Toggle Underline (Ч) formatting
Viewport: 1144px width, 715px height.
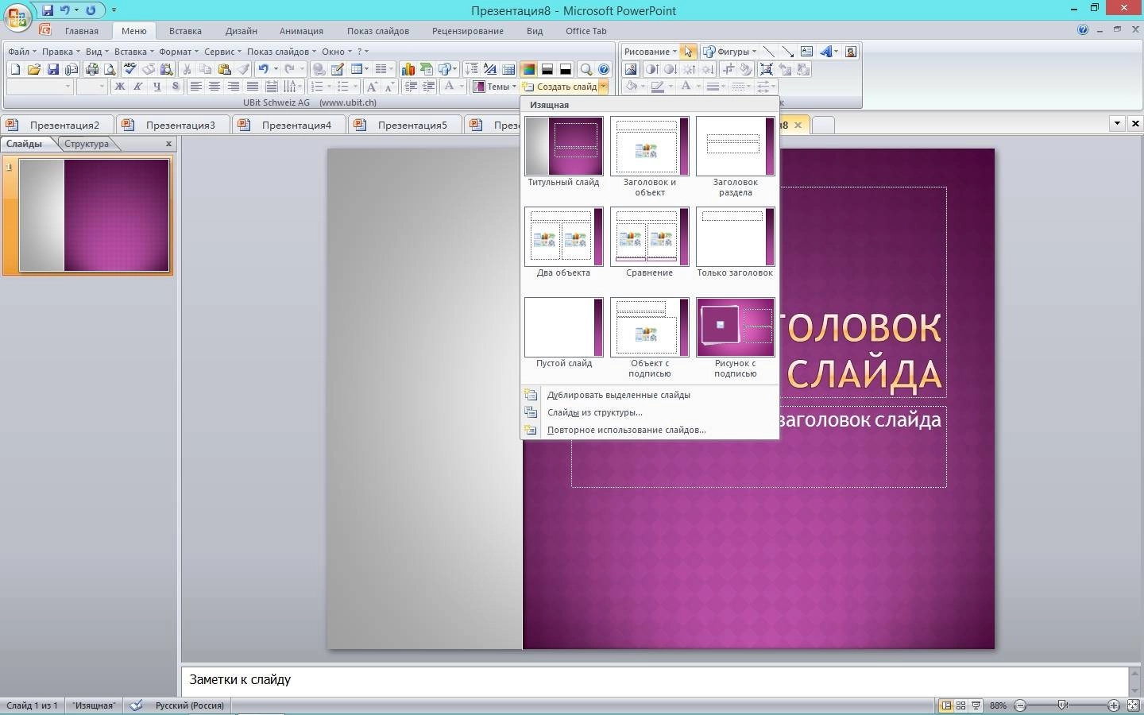click(157, 87)
